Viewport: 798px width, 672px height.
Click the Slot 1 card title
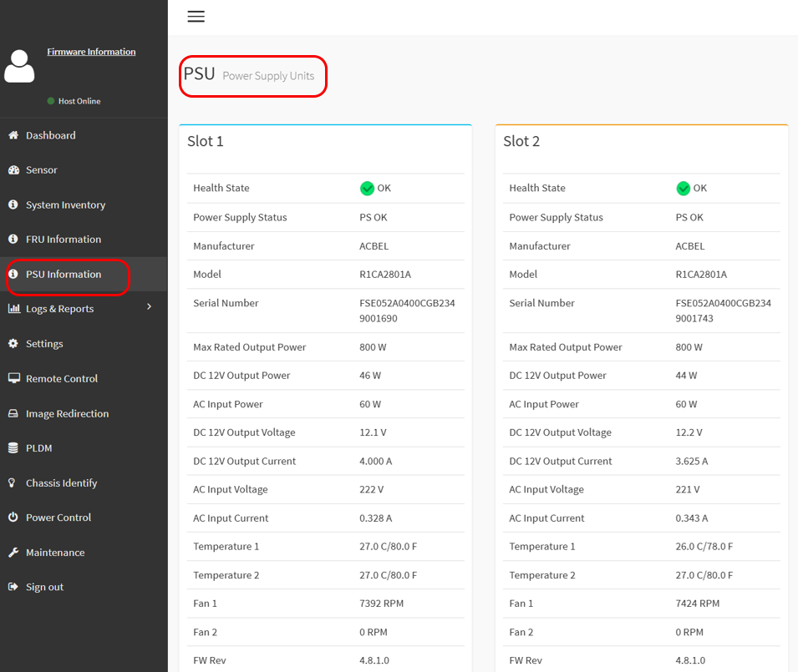[205, 141]
